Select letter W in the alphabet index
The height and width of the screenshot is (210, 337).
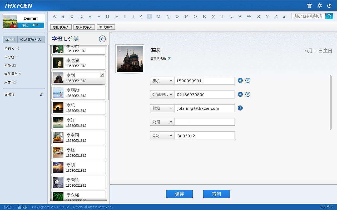pos(249,16)
